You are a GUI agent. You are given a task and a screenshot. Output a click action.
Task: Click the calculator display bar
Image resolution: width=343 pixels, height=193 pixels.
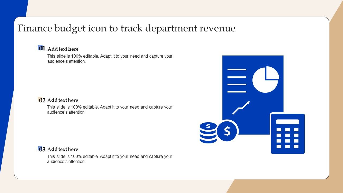pyautogui.click(x=288, y=122)
